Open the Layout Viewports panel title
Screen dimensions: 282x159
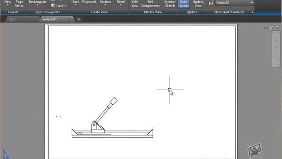click(x=47, y=12)
